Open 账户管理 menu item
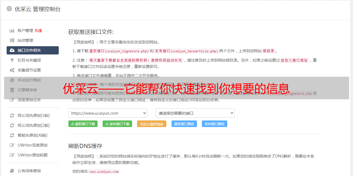Screen dimensions: 353x176 click(25, 31)
